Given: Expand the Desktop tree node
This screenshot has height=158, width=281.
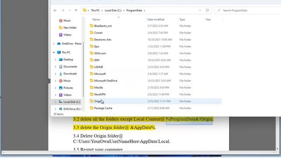Looking at the screenshot, I should (x=55, y=60).
